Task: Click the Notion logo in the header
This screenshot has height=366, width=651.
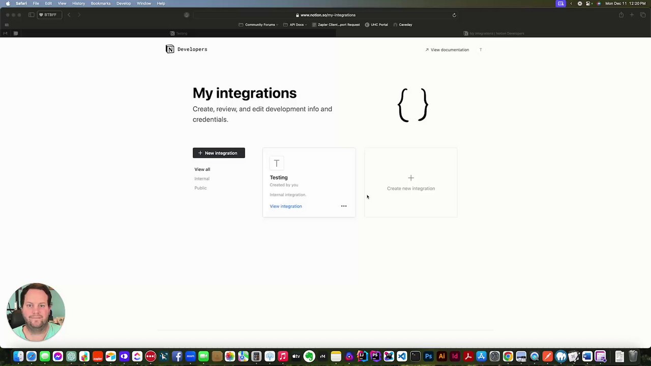Action: pos(170,49)
